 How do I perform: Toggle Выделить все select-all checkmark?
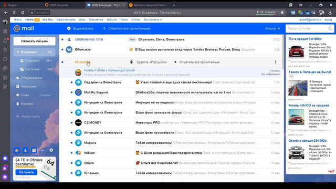pos(69,28)
